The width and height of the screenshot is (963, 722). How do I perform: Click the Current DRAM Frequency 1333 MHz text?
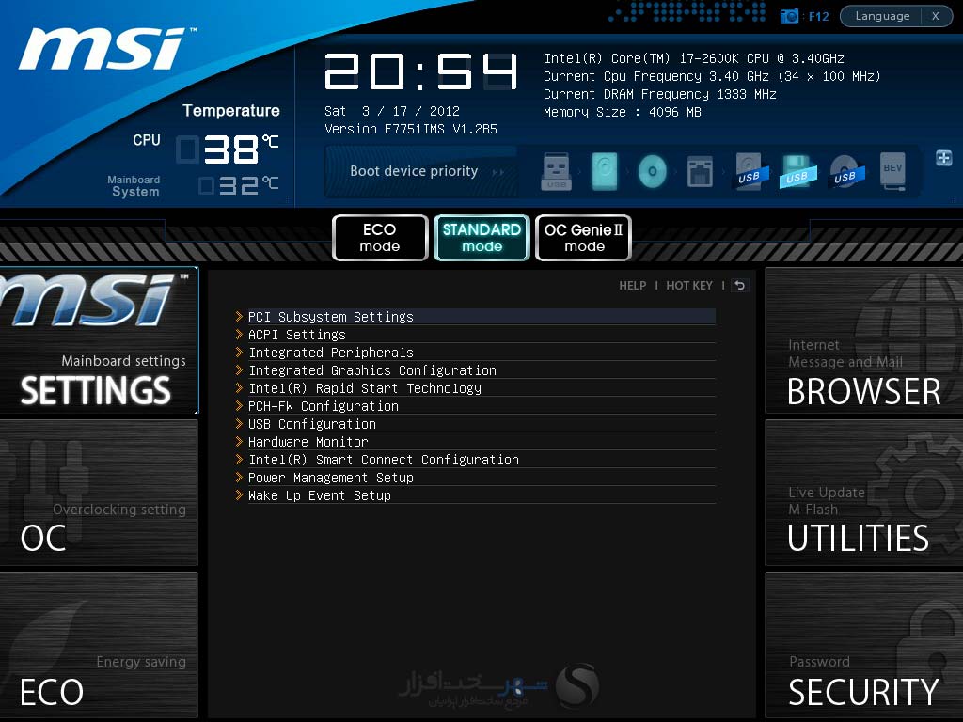659,95
